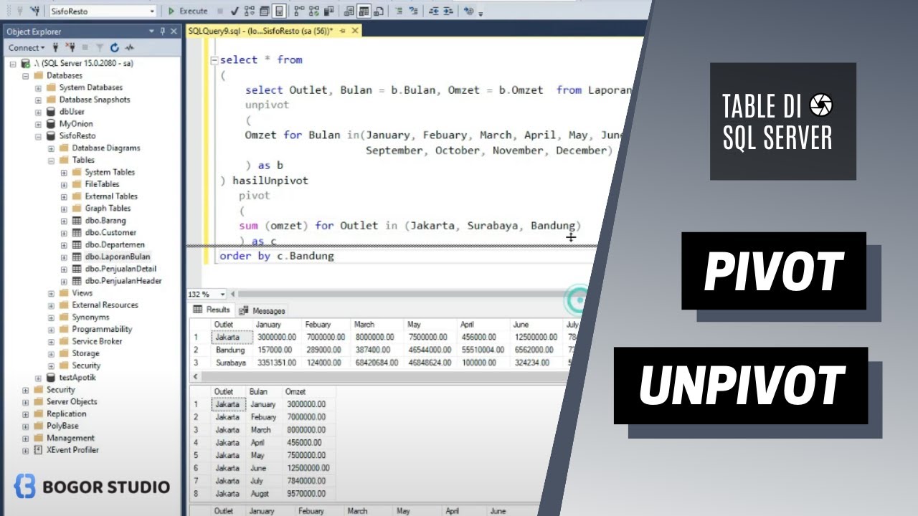Select Results to File mode
918x516 pixels.
(x=378, y=11)
